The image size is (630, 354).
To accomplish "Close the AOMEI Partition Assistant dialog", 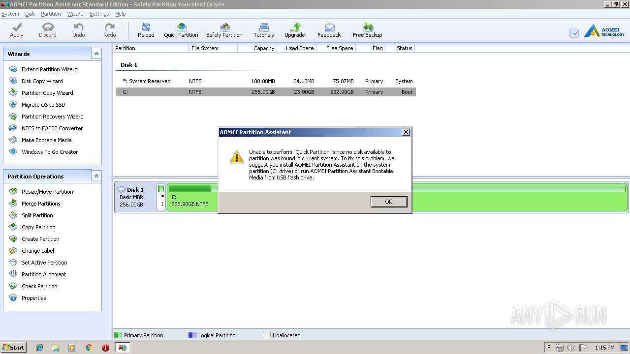I will point(406,132).
